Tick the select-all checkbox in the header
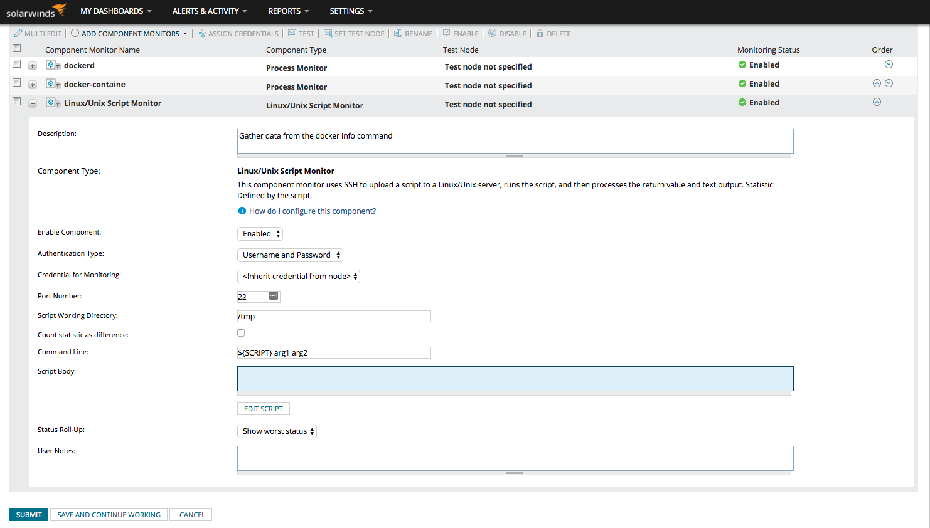The image size is (930, 528). (x=17, y=48)
